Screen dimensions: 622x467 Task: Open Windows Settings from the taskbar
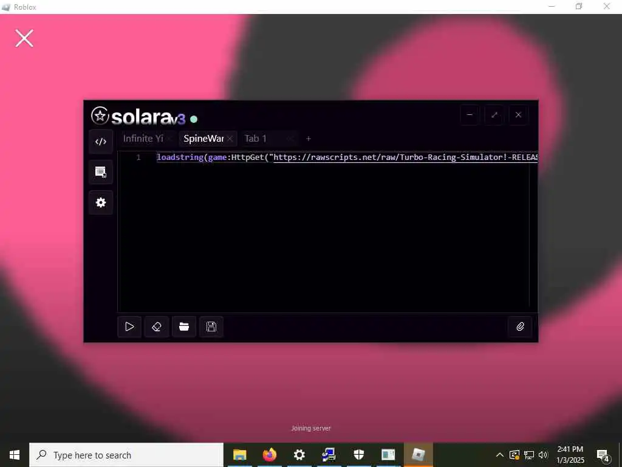tap(299, 455)
